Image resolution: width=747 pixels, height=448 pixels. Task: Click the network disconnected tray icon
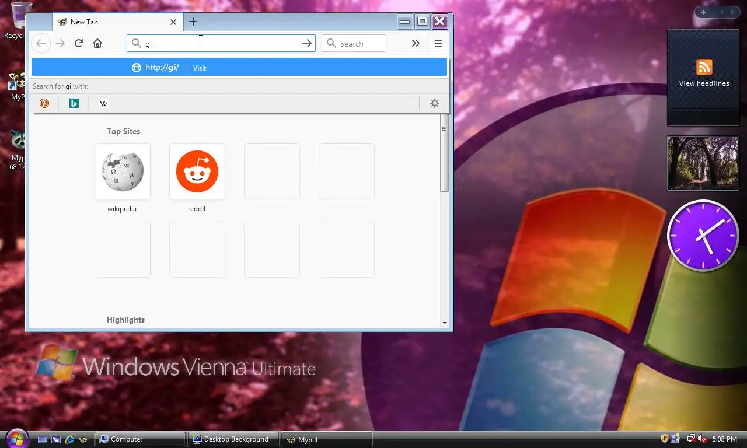[692, 439]
